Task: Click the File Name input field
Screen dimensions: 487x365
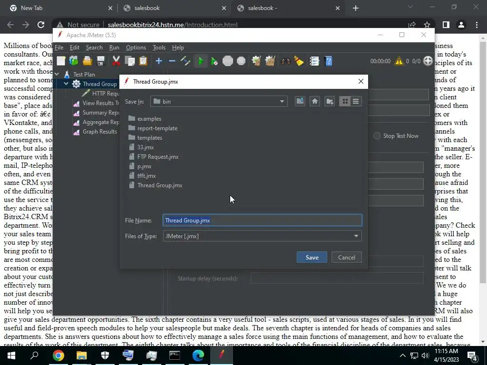Action: tap(262, 221)
